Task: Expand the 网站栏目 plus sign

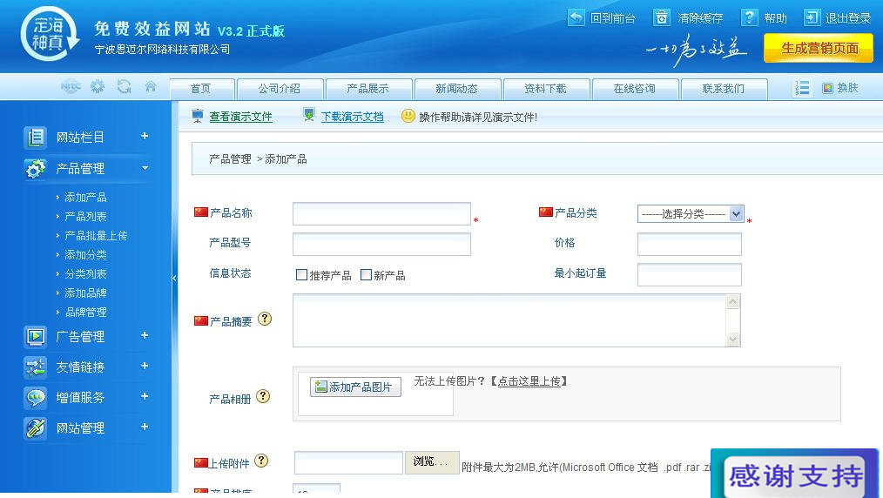Action: click(x=145, y=136)
